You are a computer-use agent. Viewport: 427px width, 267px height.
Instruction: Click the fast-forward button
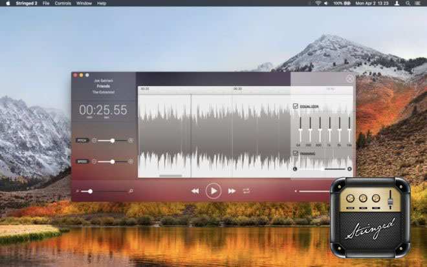tap(232, 191)
